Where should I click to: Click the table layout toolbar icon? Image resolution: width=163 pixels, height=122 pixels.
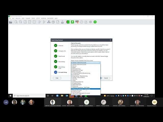click(x=34, y=22)
